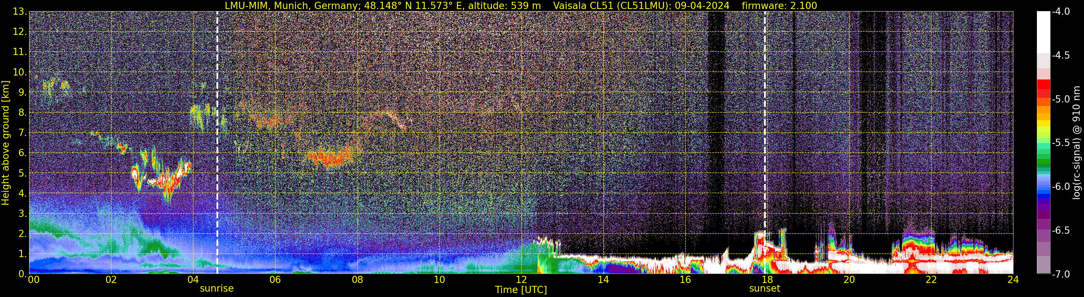
Task: Click the '4.' height tick label
Action: coord(23,193)
